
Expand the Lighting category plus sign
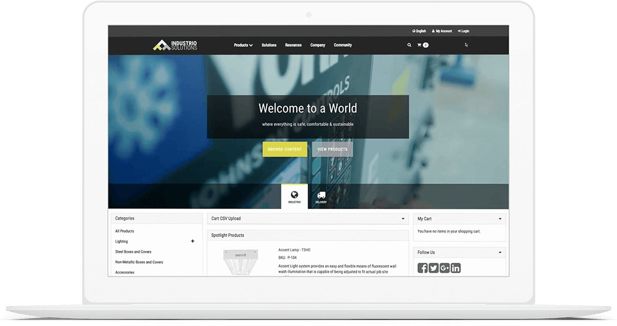click(192, 241)
